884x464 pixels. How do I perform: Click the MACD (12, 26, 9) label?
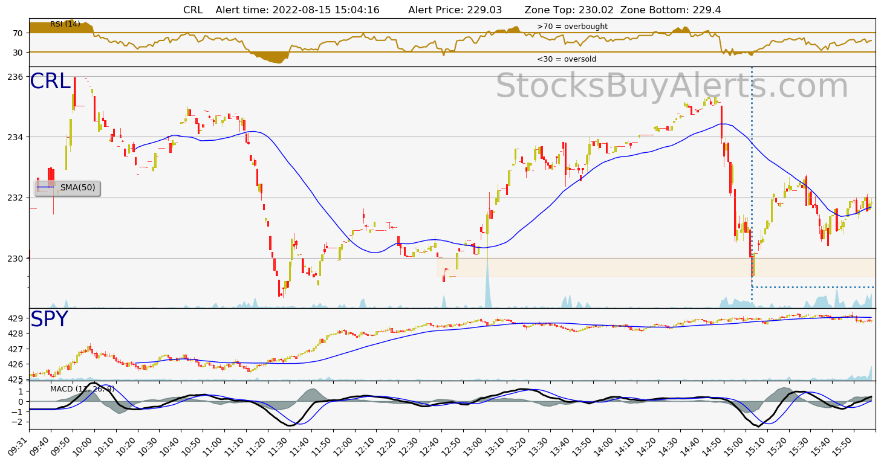[x=82, y=388]
